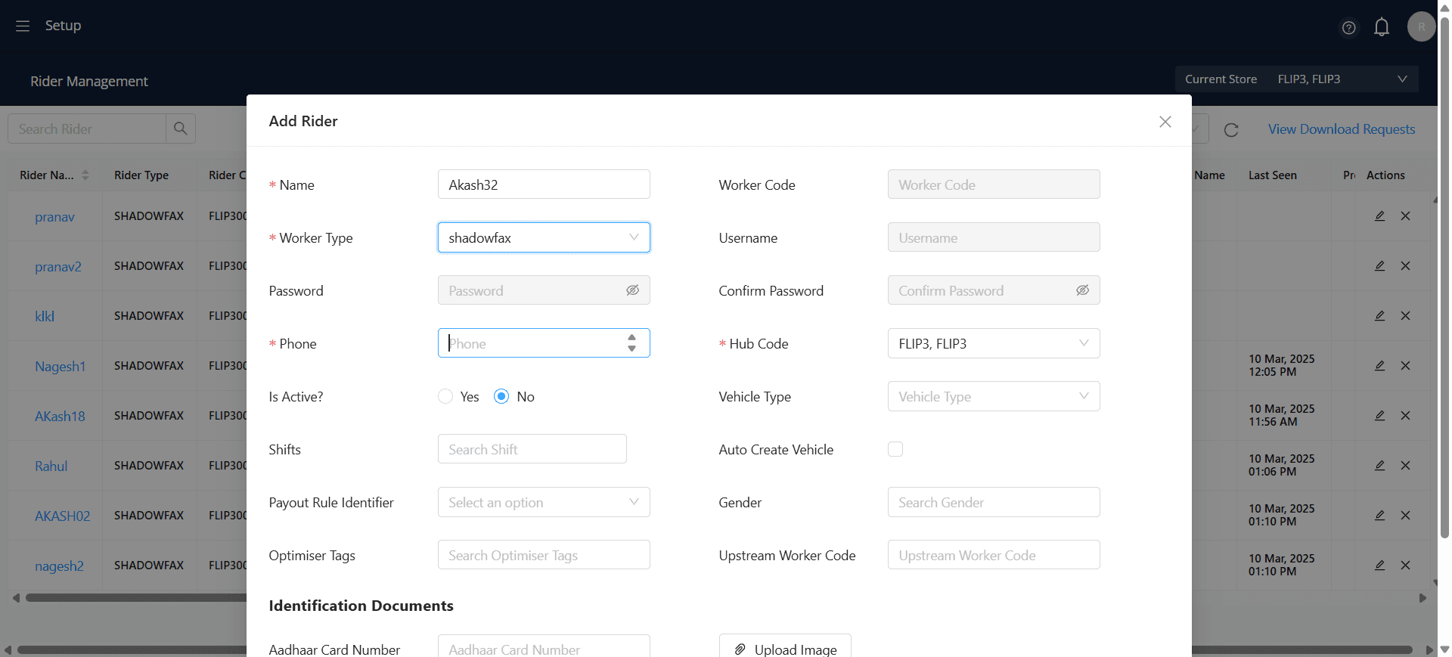The image size is (1452, 657).
Task: Enable Auto Create Vehicle checkbox
Action: click(x=895, y=449)
